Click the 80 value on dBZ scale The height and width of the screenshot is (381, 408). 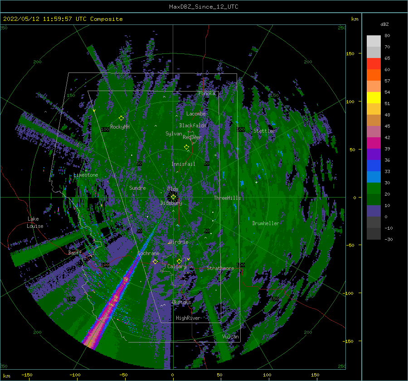387,36
